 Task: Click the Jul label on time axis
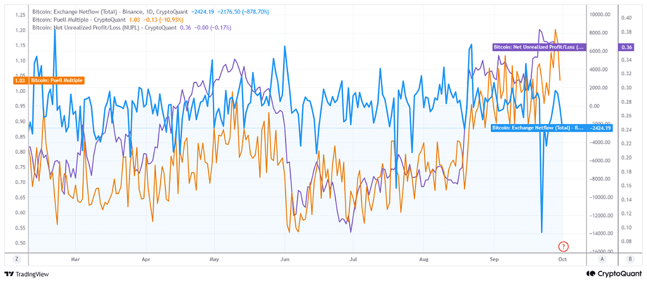coord(353,260)
